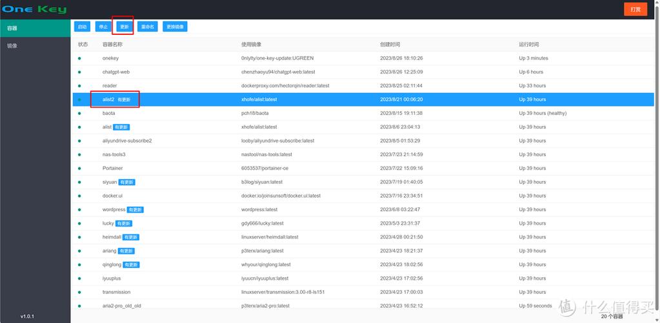Click creation time 2023/8/26 18:10:26
Image resolution: width=660 pixels, height=323 pixels.
pyautogui.click(x=401, y=58)
